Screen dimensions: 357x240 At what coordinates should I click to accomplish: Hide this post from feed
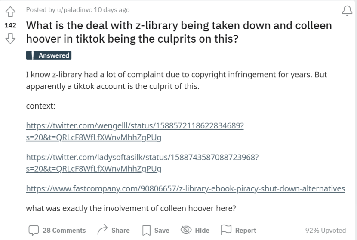(x=202, y=231)
